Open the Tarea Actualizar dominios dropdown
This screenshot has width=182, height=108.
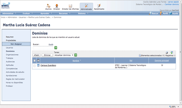pyautogui.click(x=64, y=55)
